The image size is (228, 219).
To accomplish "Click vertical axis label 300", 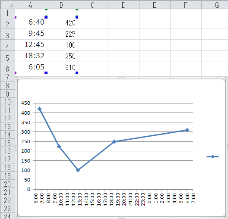I will tap(25, 132).
